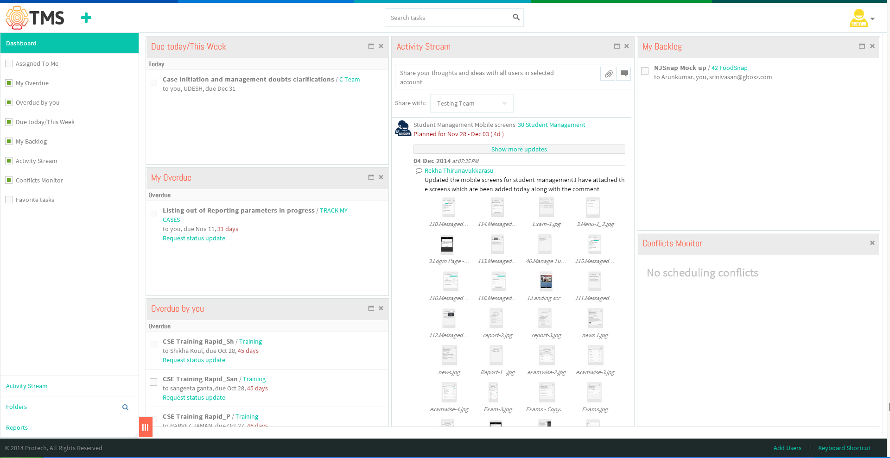Click the search magnifier icon

(516, 17)
